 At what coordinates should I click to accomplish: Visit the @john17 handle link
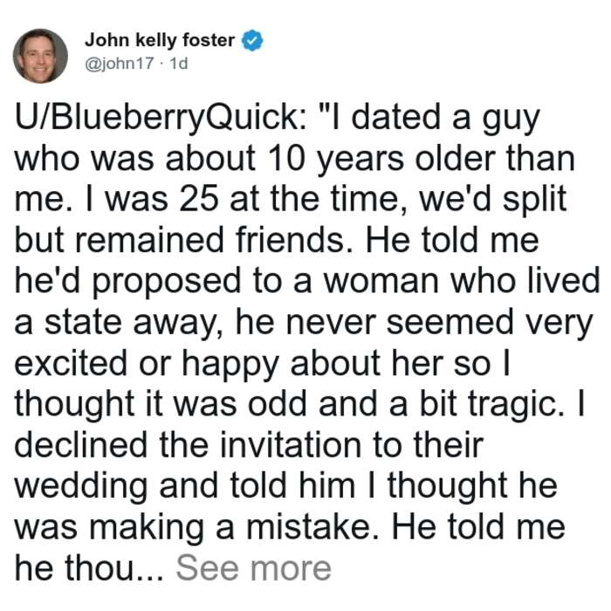tap(120, 63)
